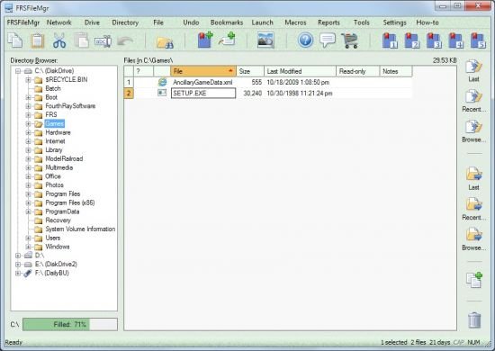Sort by the Size column header

pyautogui.click(x=250, y=71)
